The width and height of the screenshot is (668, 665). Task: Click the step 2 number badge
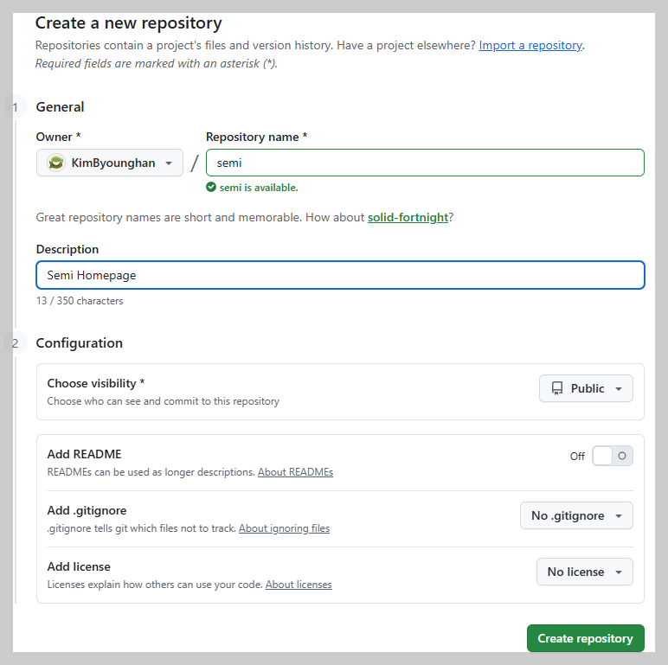click(x=15, y=343)
